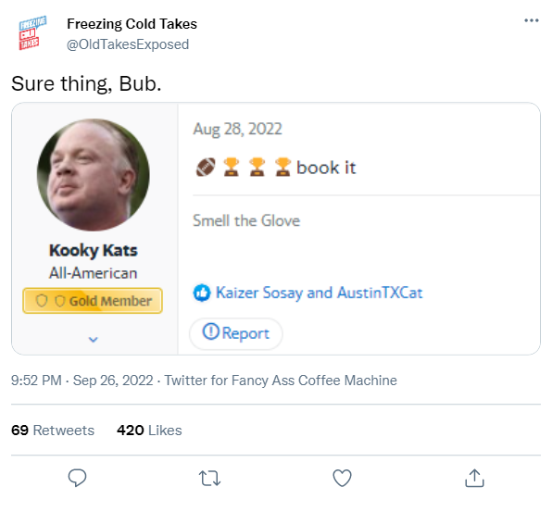Click Twitter for Fancy Ass Coffee Machine

[281, 381]
